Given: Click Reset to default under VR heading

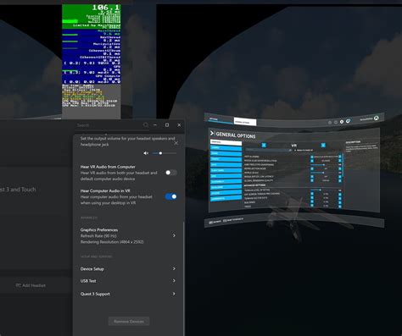Looking at the screenshot, I should [304, 150].
